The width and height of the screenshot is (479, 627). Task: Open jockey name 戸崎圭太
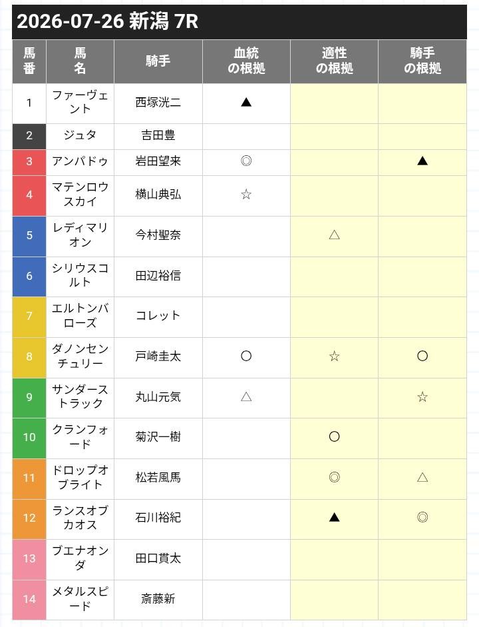point(158,356)
